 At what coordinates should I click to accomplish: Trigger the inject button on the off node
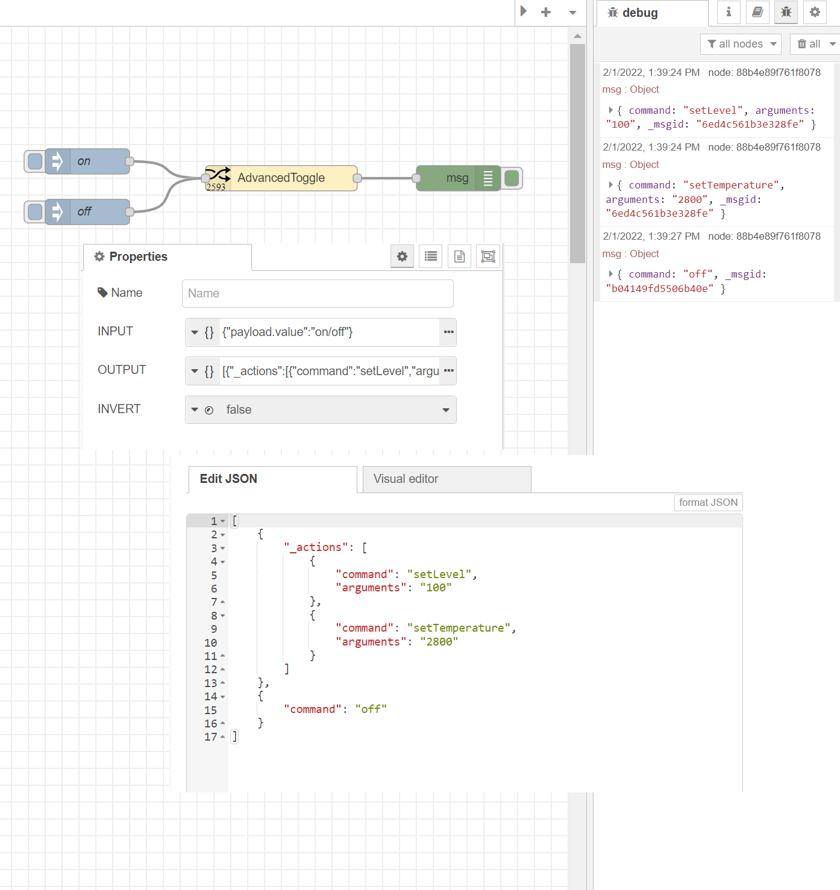point(34,211)
